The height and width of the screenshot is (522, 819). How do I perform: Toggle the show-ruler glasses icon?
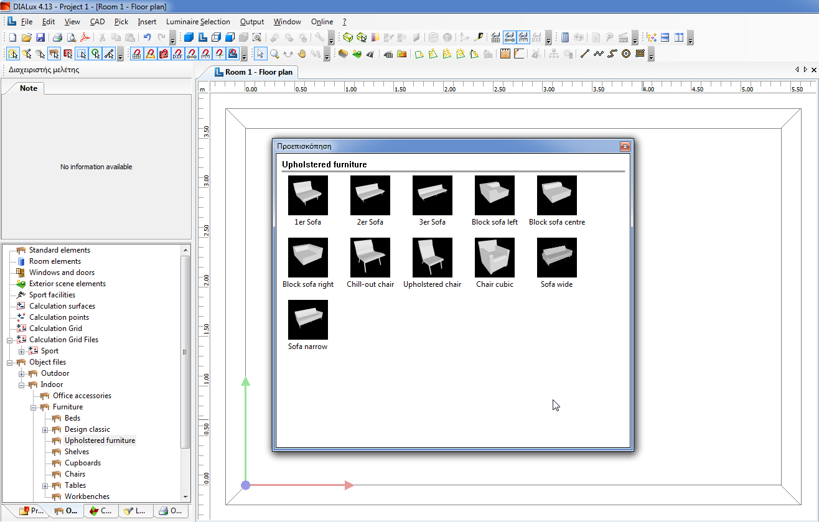point(523,37)
